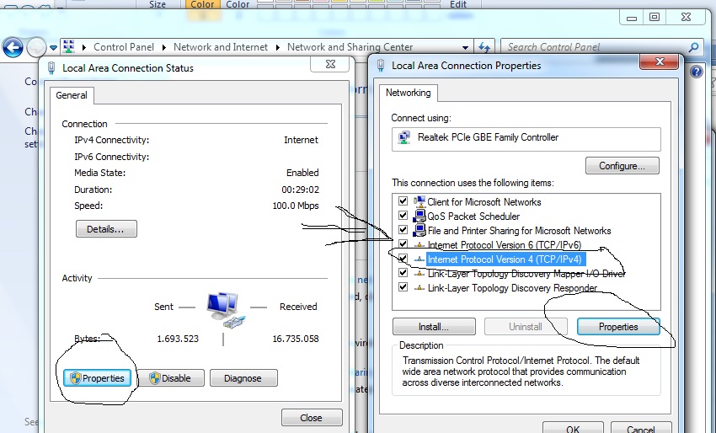Click the Realtek PCIe GBE Family Controller field
The height and width of the screenshot is (433, 716).
[526, 139]
